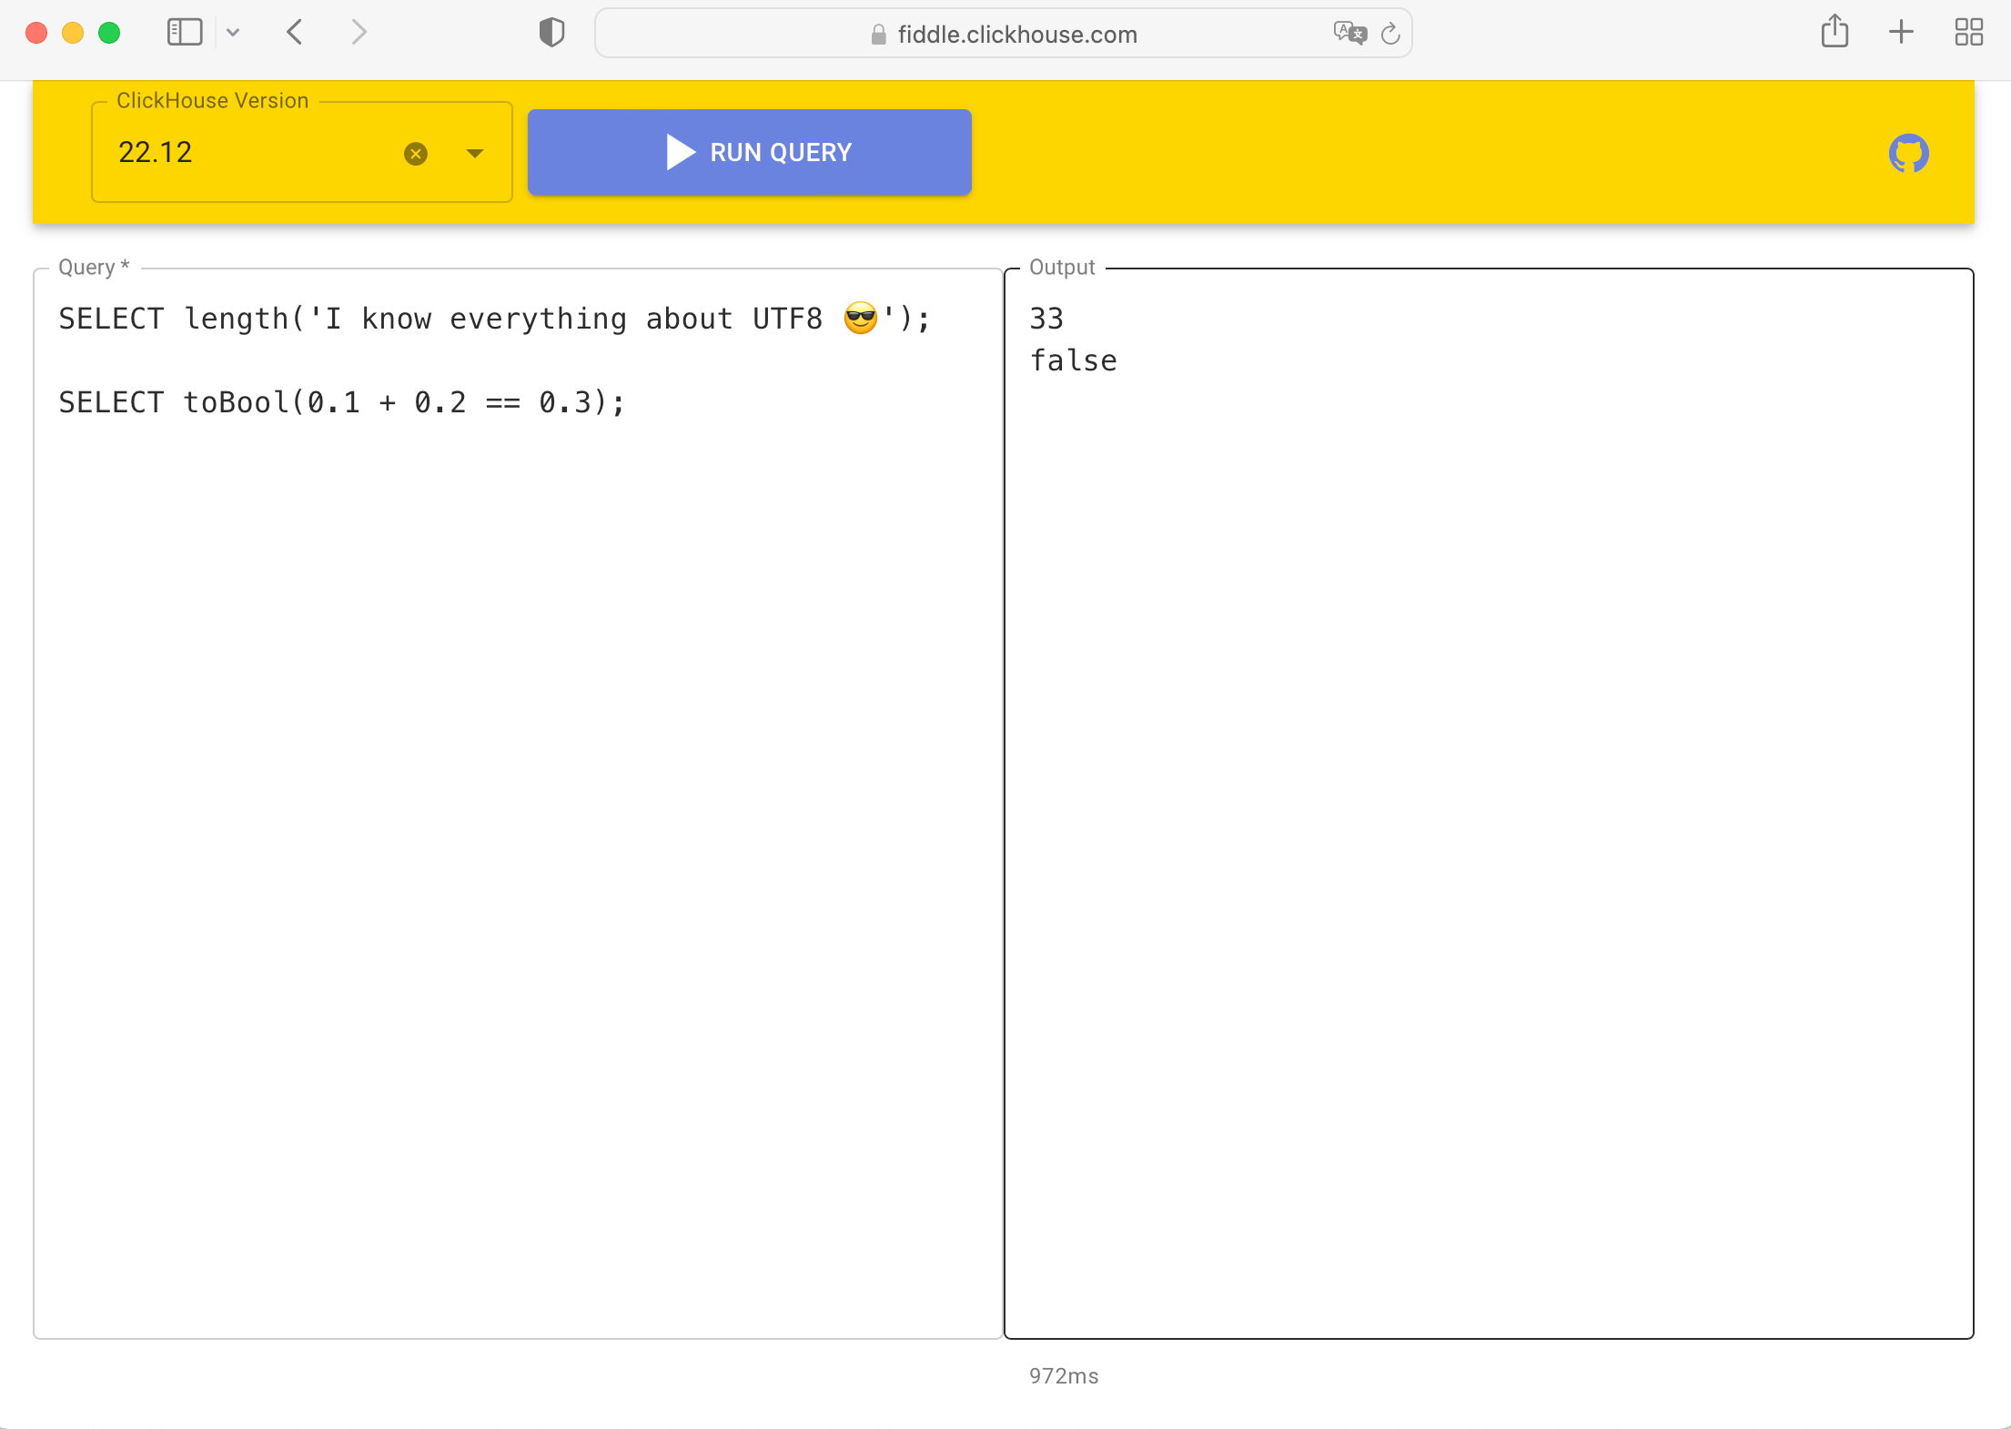The width and height of the screenshot is (2011, 1429).
Task: Show the tab overview grid
Action: (x=1968, y=33)
